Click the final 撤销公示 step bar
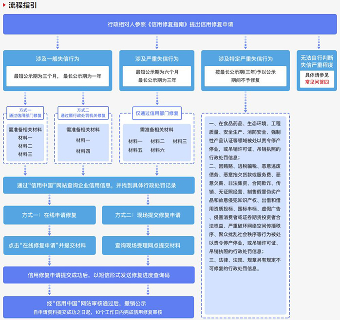Screen dimensions: 340x320 98,307
